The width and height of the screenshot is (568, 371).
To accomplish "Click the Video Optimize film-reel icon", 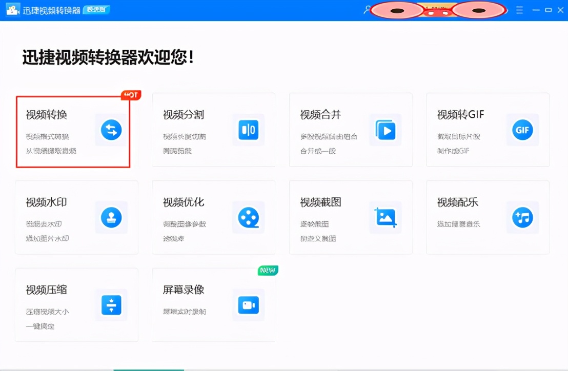I will 248,217.
